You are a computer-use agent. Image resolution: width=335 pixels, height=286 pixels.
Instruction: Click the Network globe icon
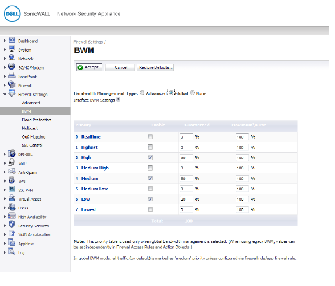[12, 57]
